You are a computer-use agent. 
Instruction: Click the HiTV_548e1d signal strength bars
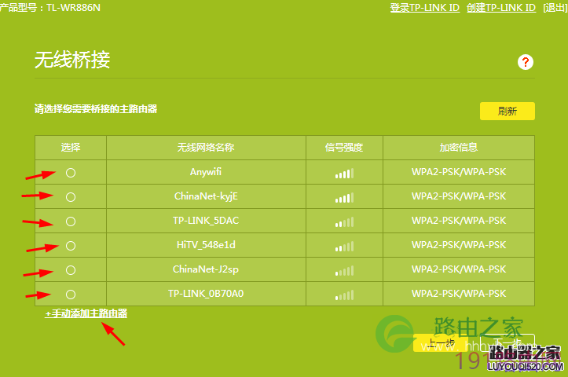coord(344,247)
